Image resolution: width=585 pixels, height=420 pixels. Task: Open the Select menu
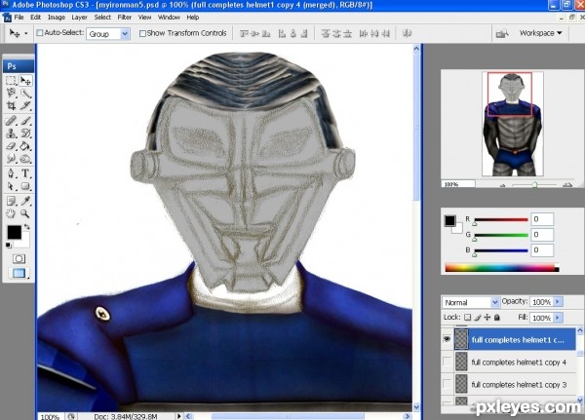[102, 18]
